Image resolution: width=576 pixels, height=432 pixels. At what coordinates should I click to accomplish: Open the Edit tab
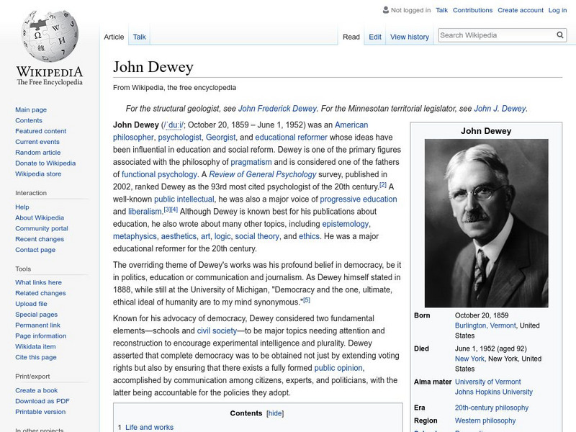pyautogui.click(x=375, y=37)
